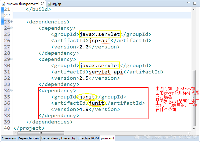Maximize the editor view

coord(195,3)
